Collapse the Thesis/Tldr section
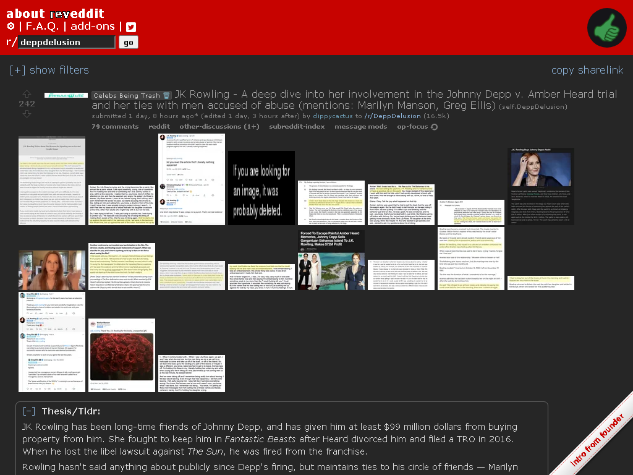 click(28, 411)
